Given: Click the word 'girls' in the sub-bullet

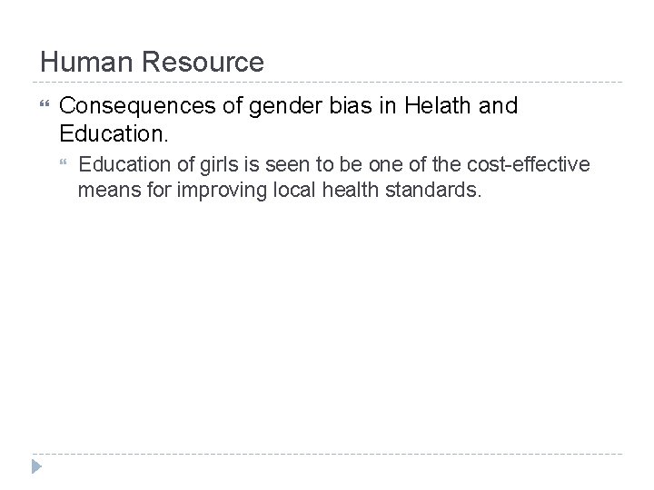Looking at the screenshot, I should tap(208, 164).
